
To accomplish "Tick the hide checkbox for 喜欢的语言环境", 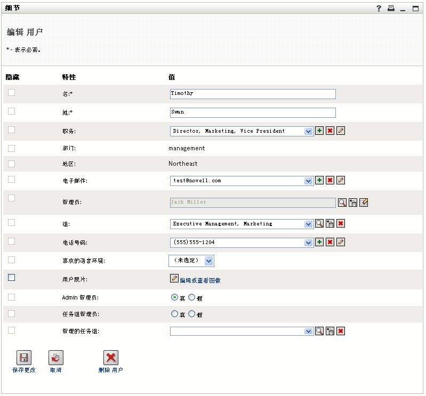I will [x=11, y=260].
